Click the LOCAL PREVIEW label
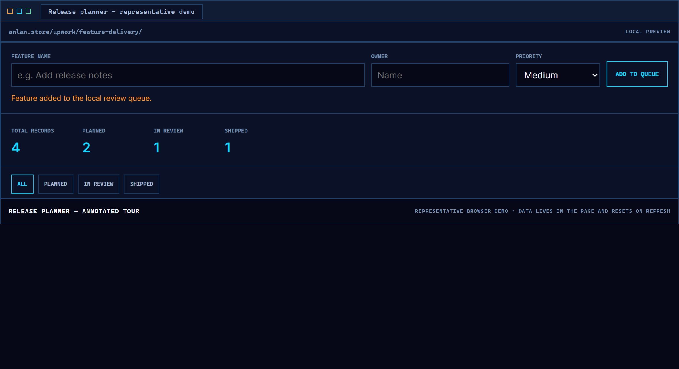This screenshot has width=679, height=369. coord(648,32)
